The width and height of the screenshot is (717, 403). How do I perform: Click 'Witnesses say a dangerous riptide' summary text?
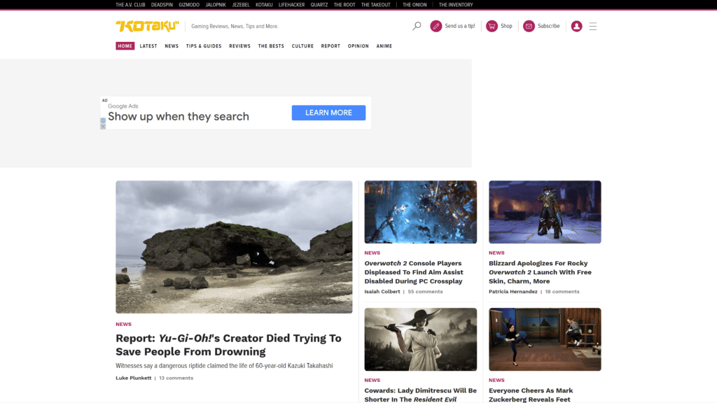(224, 365)
